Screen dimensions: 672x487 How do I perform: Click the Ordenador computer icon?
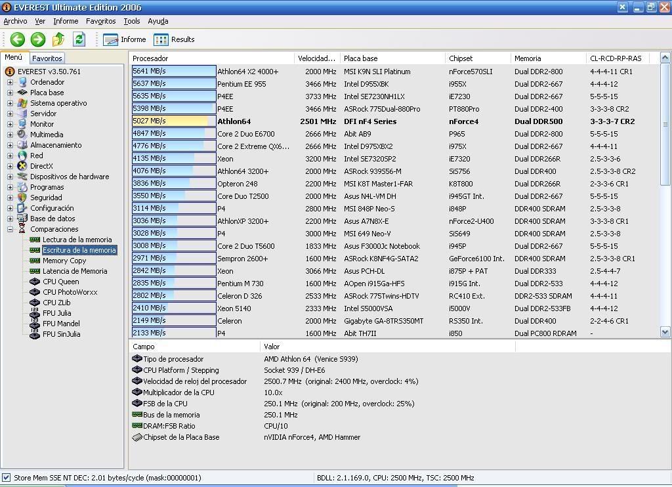pyautogui.click(x=22, y=82)
